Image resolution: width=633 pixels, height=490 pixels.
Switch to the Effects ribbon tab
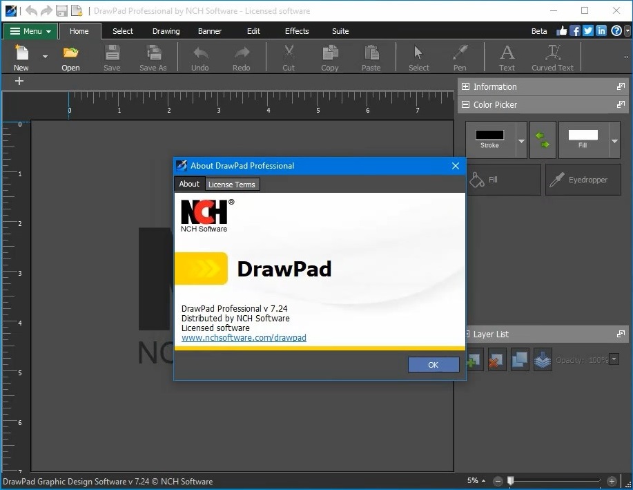point(297,31)
